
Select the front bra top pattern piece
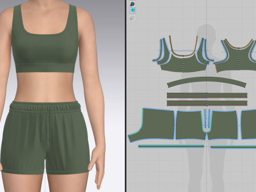tap(183, 65)
